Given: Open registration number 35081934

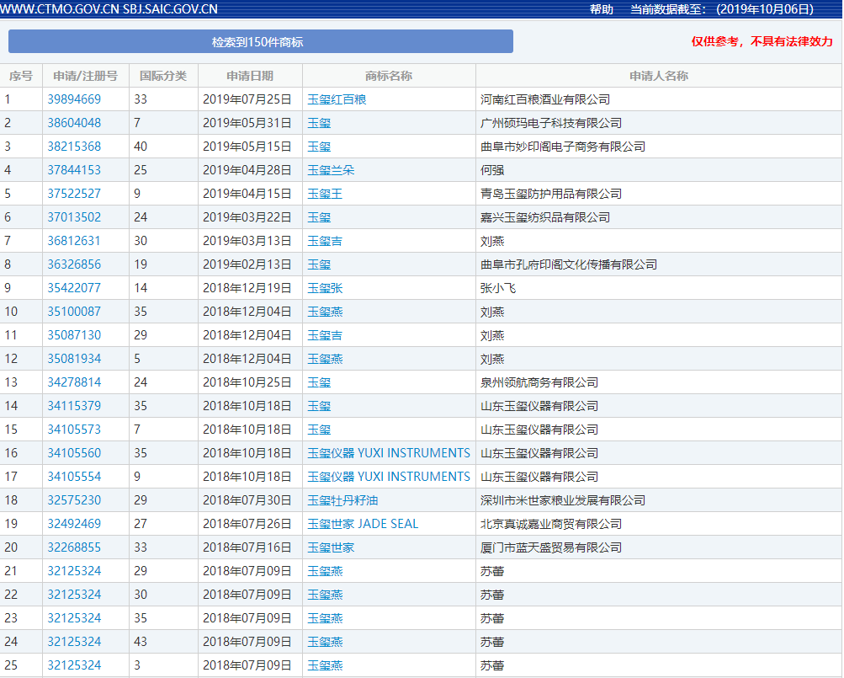Looking at the screenshot, I should (x=74, y=359).
